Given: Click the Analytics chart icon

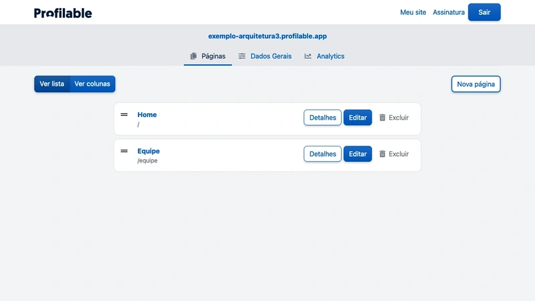Looking at the screenshot, I should 308,56.
